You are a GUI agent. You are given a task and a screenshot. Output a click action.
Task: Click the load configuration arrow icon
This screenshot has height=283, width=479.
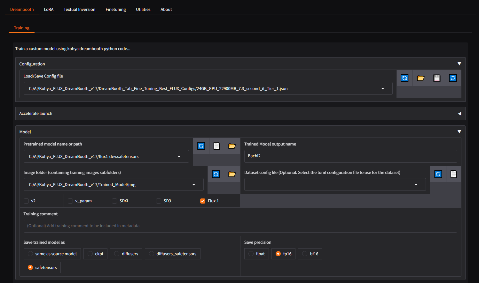[453, 78]
